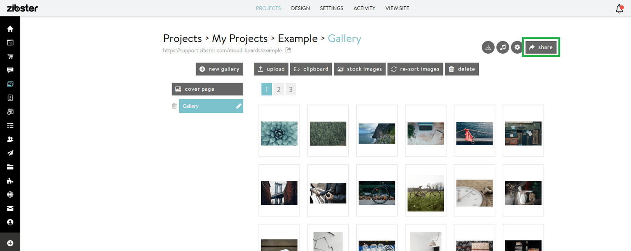
Task: Open the DESIGN top menu
Action: (x=300, y=8)
